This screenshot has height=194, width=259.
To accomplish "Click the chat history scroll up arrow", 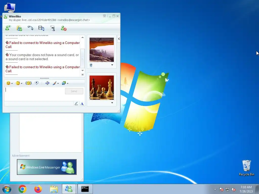I will coord(83,37).
